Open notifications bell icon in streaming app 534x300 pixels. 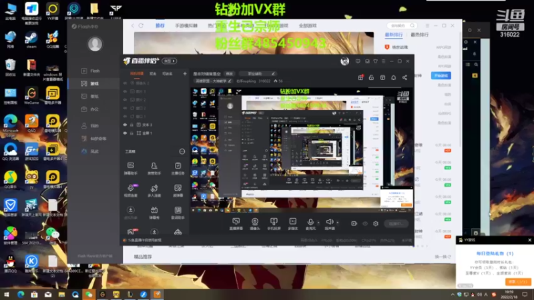pos(394,77)
